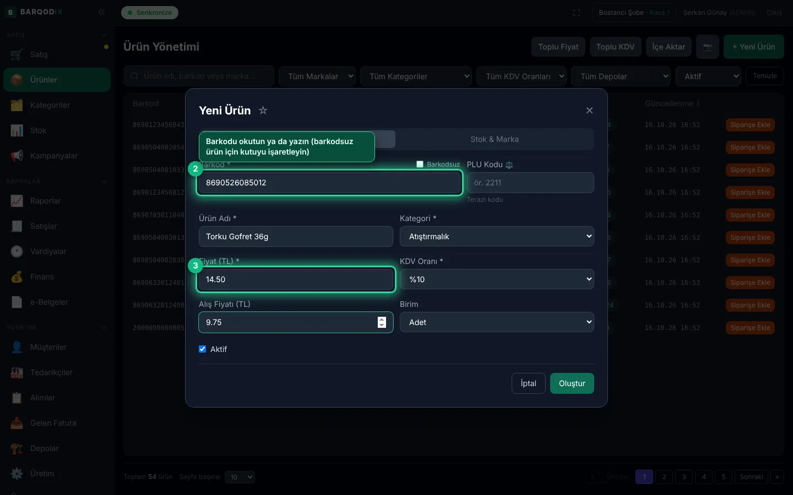Tick the Barkodsuz checkbox
The width and height of the screenshot is (793, 495).
[420, 164]
